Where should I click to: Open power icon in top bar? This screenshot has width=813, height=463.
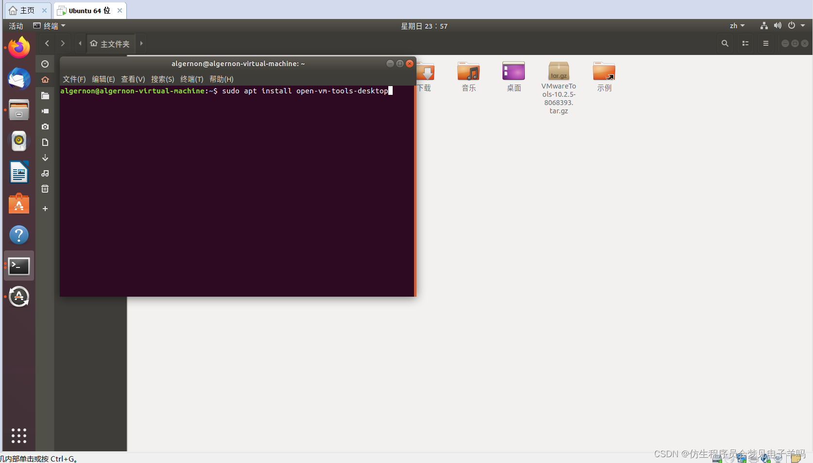tap(792, 26)
